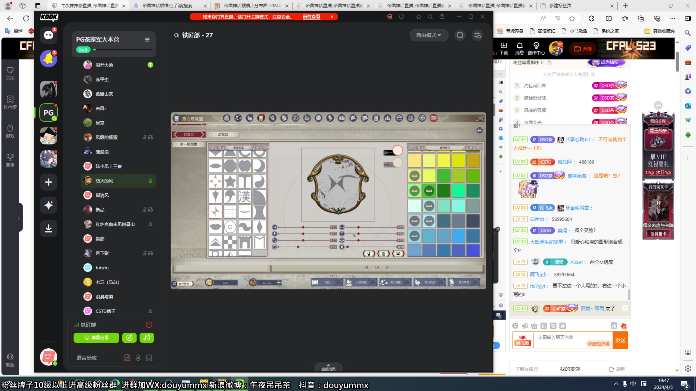The image size is (696, 391).
Task: Pick the dark green color swatch
Action: pyautogui.click(x=444, y=191)
